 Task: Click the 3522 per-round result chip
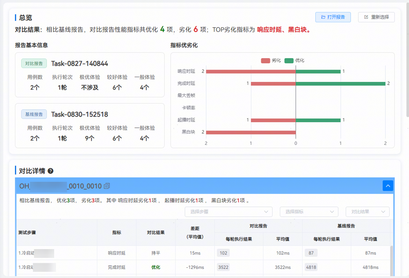223,267
